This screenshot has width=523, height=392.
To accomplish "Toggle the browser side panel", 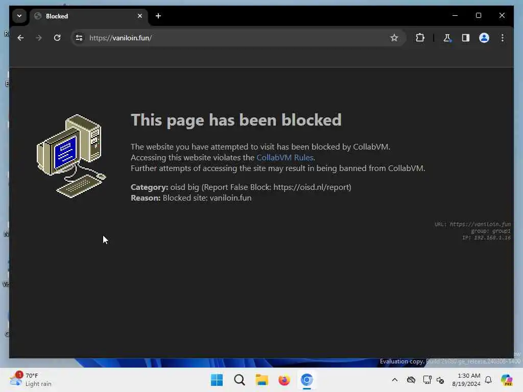I will click(x=466, y=38).
